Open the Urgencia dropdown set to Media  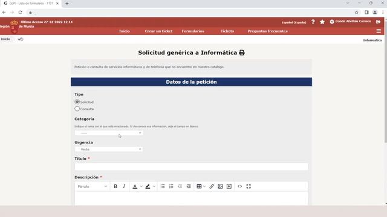pos(109,149)
